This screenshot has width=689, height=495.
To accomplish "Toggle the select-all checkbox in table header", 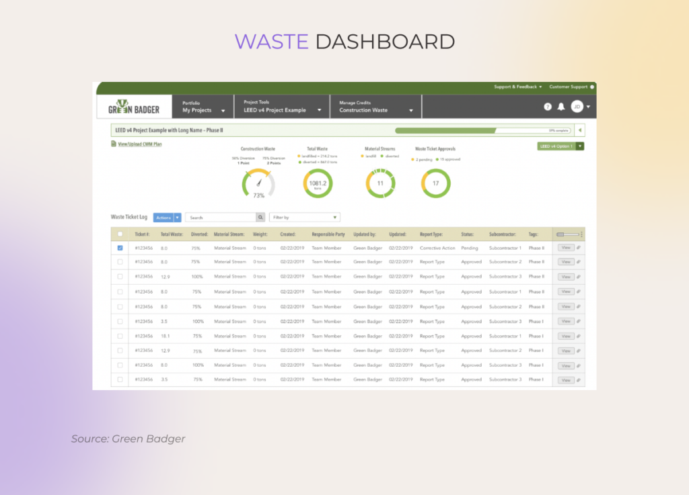I will point(120,234).
